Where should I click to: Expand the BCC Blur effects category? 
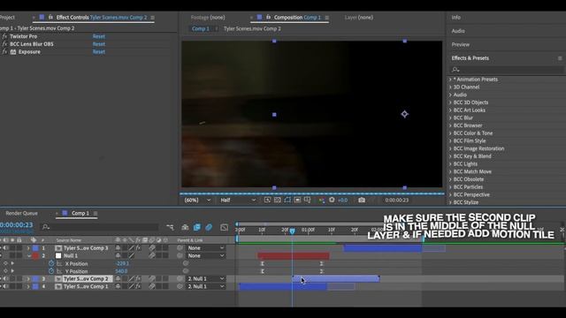[x=450, y=117]
